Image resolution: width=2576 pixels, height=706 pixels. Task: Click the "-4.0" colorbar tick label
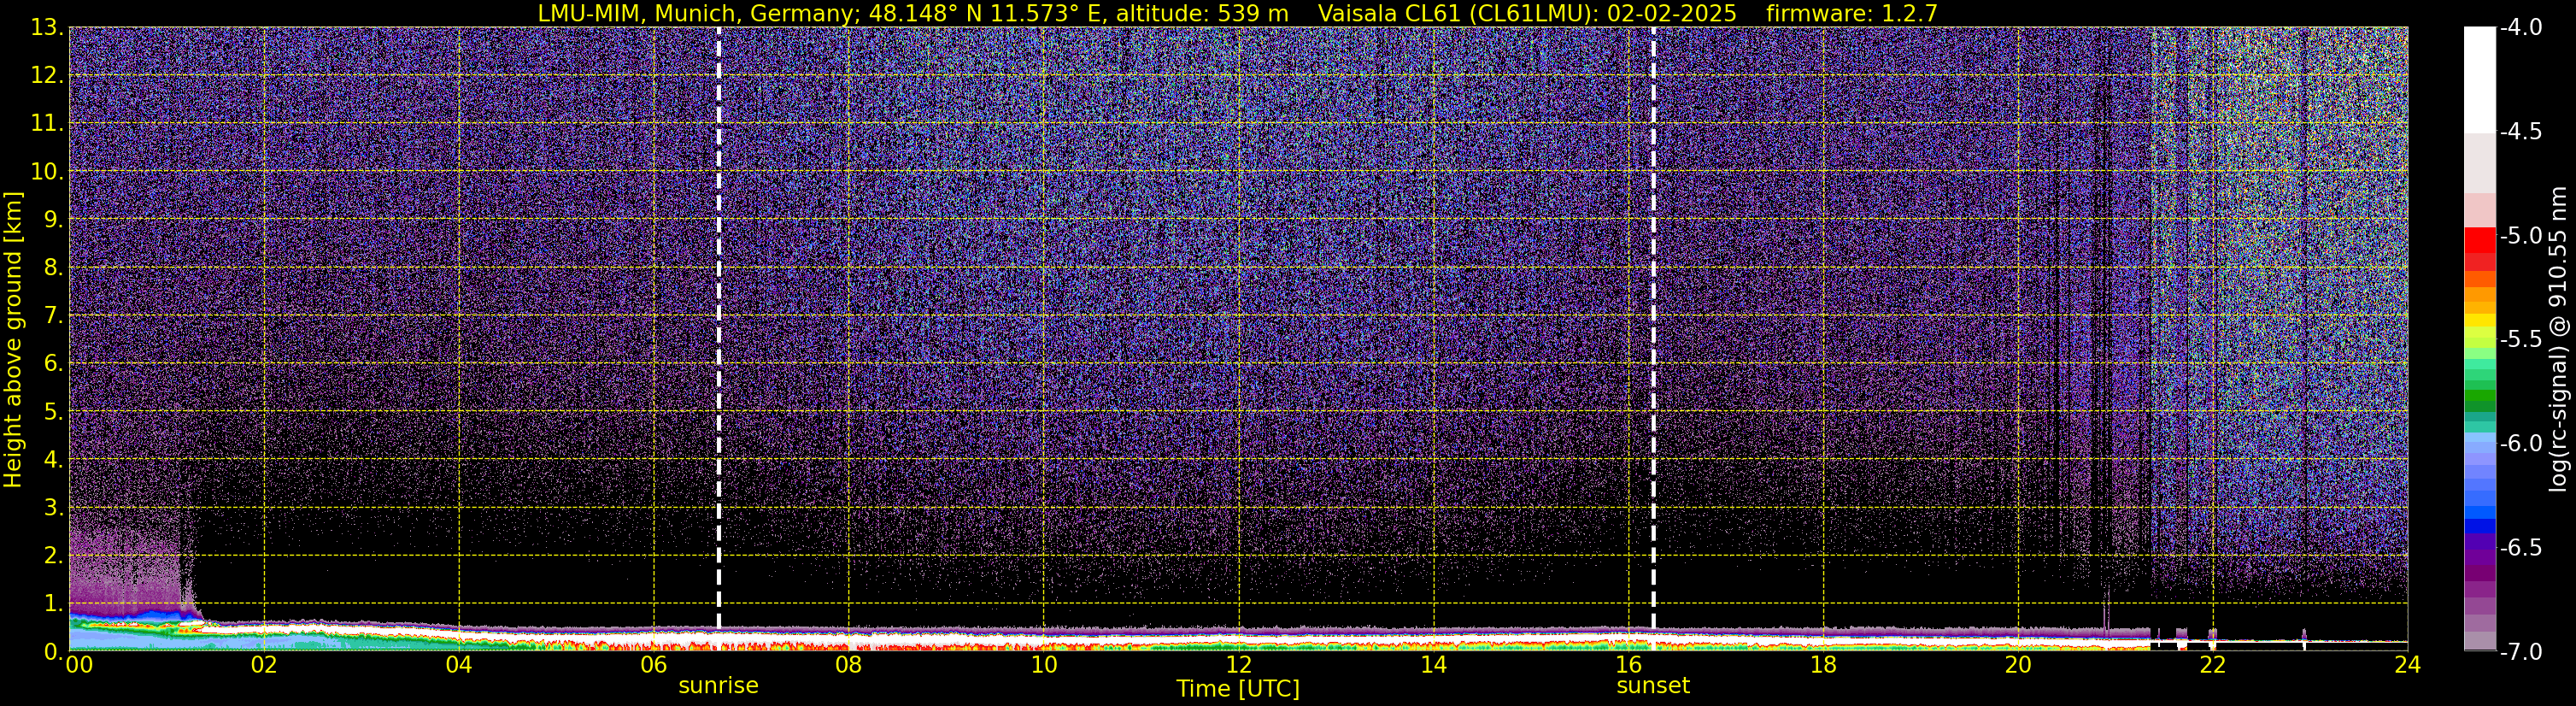[2520, 28]
